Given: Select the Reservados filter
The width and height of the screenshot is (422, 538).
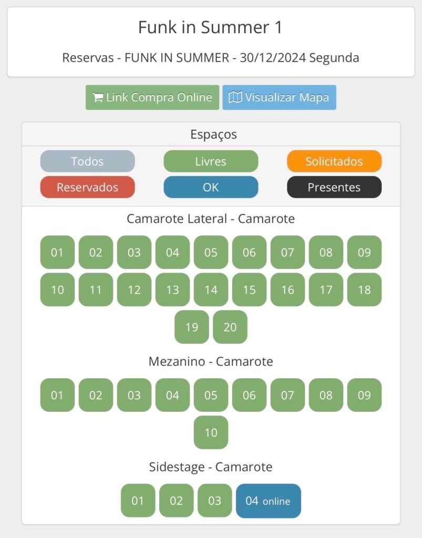Looking at the screenshot, I should click(x=87, y=187).
